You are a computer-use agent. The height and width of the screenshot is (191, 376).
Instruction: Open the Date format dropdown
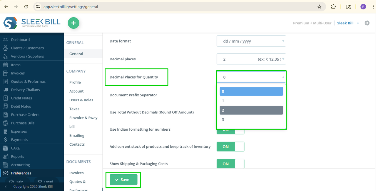[251, 41]
